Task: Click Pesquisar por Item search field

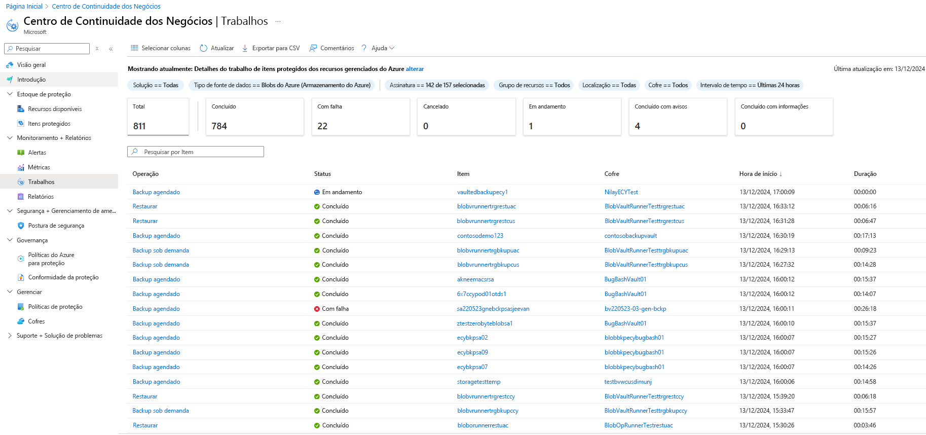Action: click(196, 152)
